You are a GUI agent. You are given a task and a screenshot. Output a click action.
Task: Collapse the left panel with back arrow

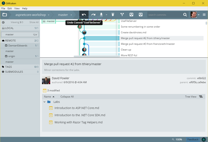[x=3, y=22]
